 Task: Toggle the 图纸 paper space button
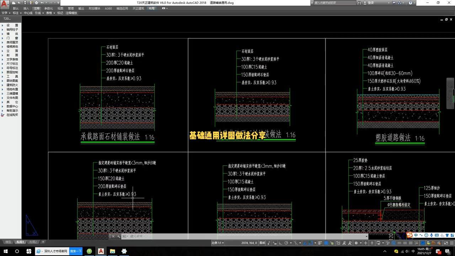[x=262, y=243]
